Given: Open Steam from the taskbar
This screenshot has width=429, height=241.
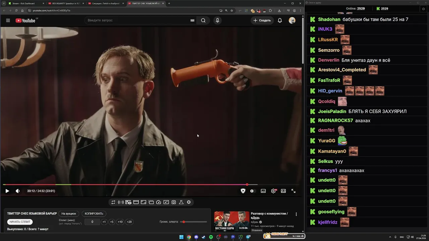Looking at the screenshot, I should [203, 237].
